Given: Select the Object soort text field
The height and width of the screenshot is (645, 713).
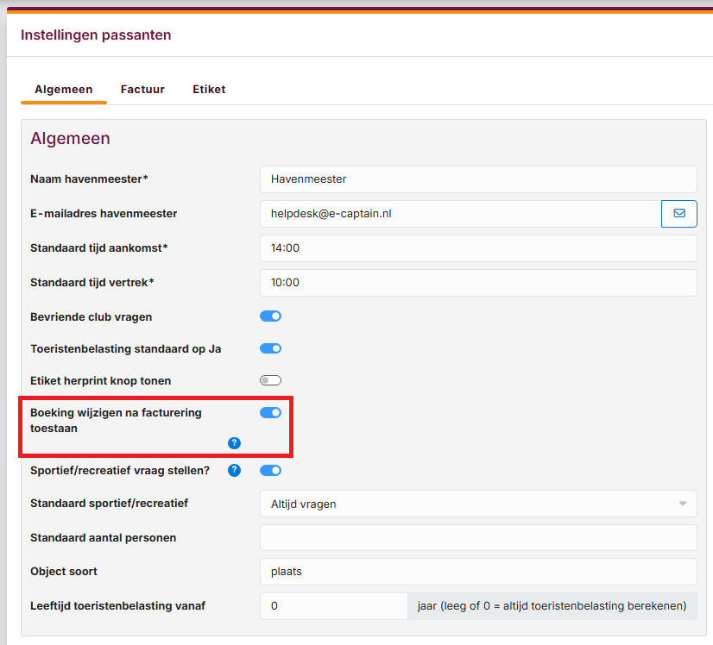Looking at the screenshot, I should (477, 572).
